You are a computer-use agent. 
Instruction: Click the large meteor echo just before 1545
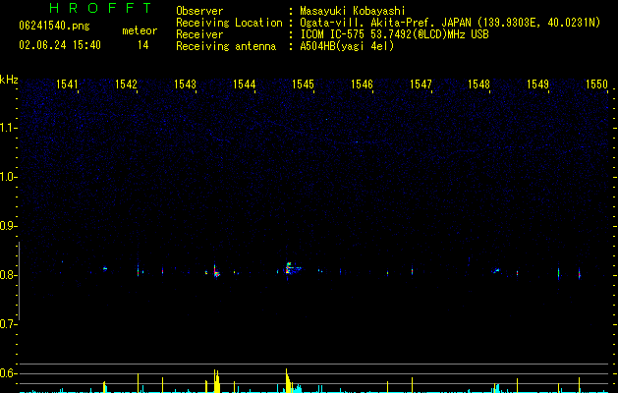pos(292,269)
